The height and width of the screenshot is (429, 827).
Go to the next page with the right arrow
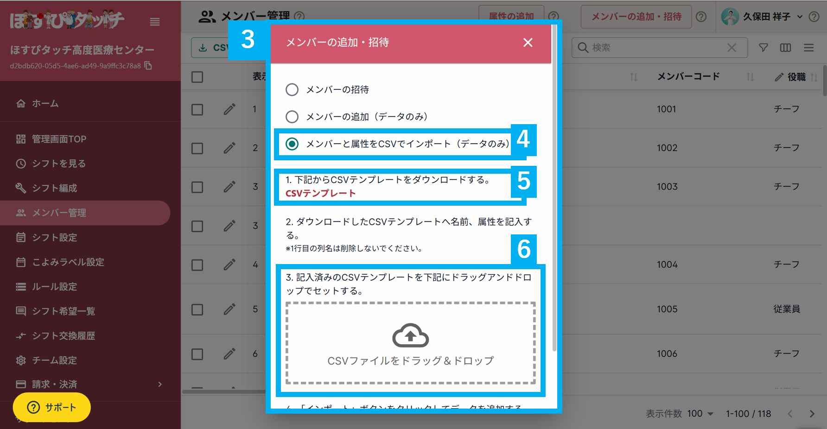(x=812, y=413)
